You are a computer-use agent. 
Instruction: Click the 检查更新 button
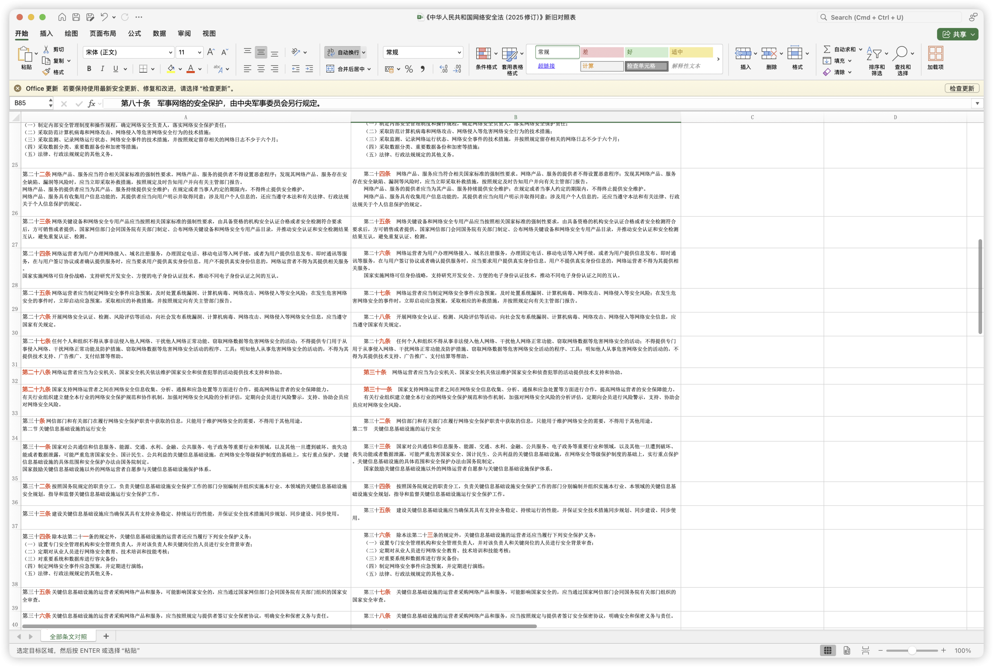tap(962, 88)
